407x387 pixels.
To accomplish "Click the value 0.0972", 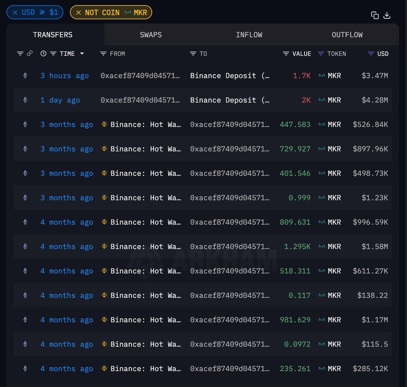I will click(297, 344).
